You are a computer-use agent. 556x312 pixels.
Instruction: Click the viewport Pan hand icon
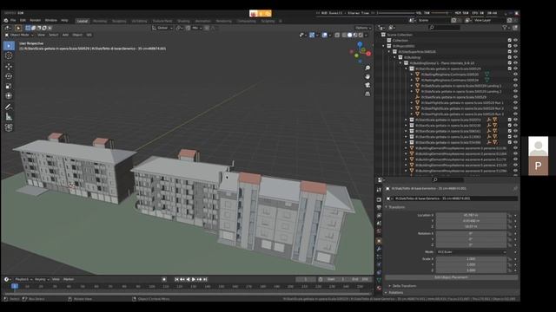point(367,76)
